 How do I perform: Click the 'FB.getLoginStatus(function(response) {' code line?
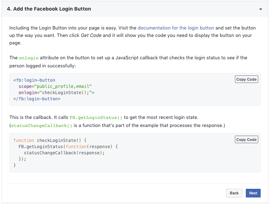pyautogui.click(x=68, y=147)
